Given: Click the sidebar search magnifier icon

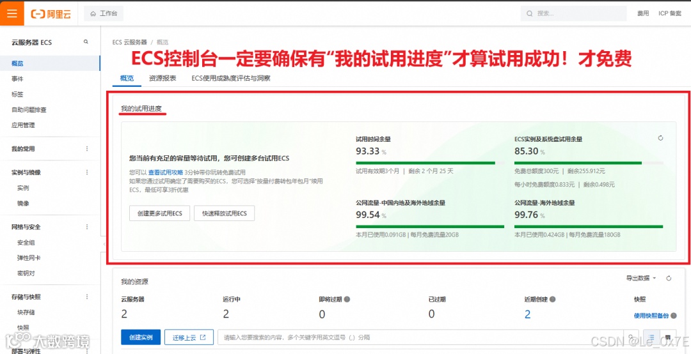Looking at the screenshot, I should point(86,42).
